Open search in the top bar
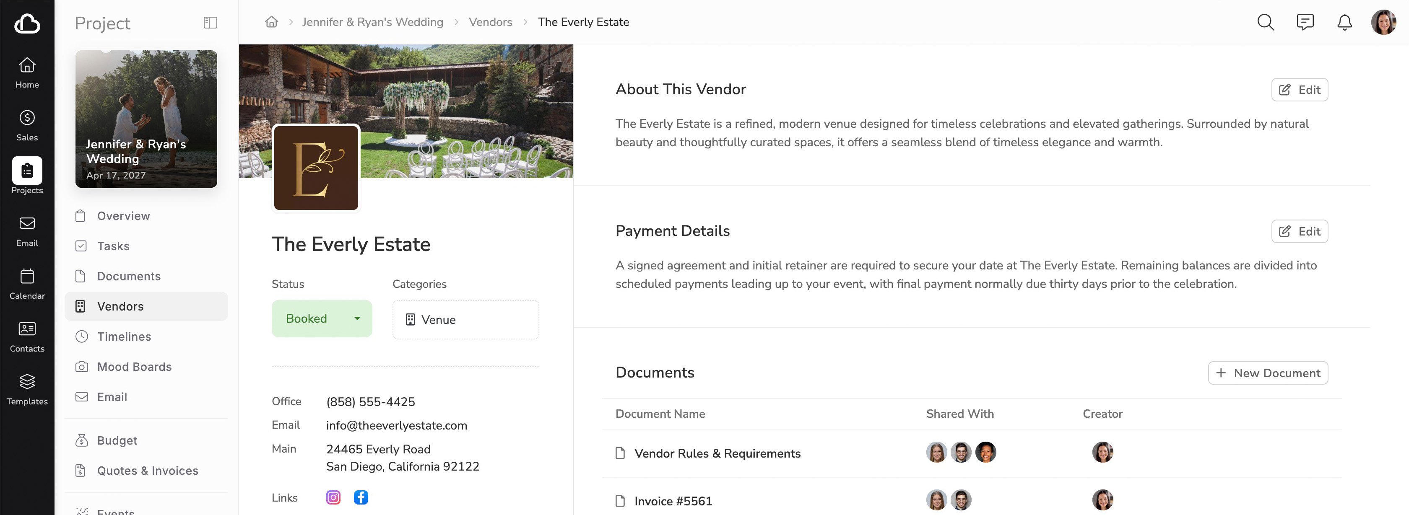Screen dimensions: 1409x515 [1265, 22]
